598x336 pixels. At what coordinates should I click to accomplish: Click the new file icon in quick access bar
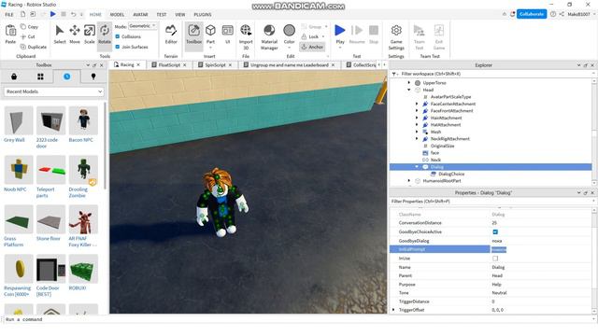[22, 14]
